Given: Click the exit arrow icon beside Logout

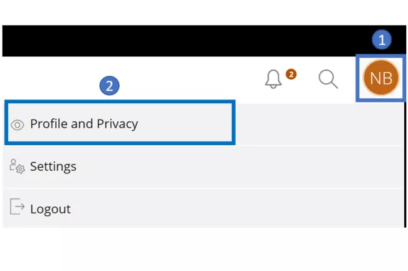Looking at the screenshot, I should (x=17, y=208).
